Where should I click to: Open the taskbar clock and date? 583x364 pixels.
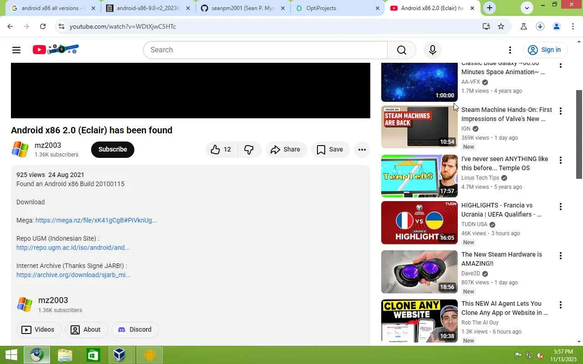pos(563,355)
